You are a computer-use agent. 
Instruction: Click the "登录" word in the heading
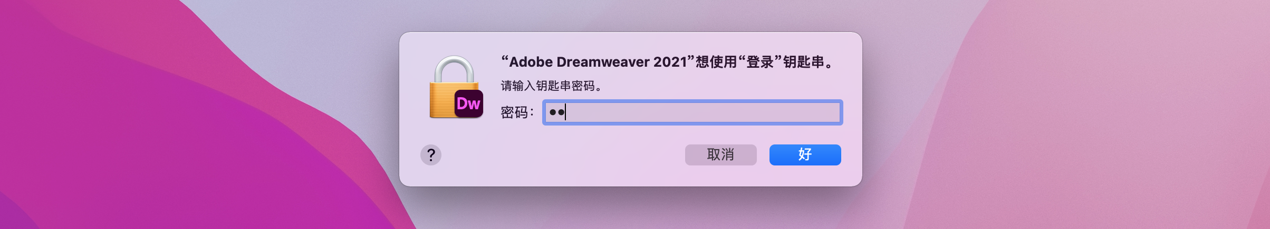click(759, 62)
